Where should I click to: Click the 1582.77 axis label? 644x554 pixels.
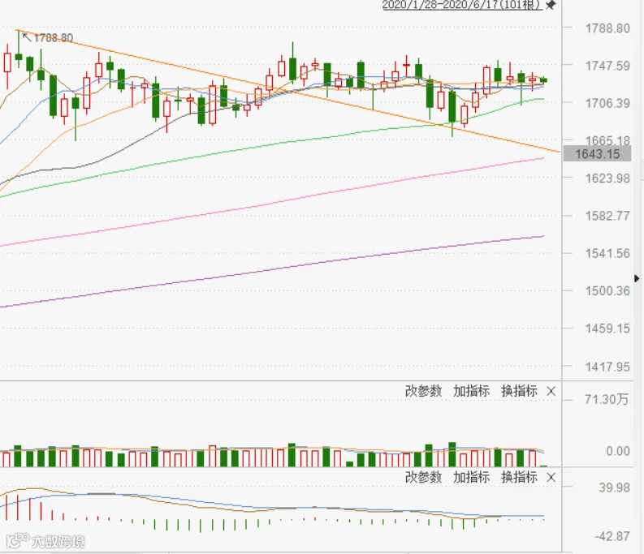[607, 216]
